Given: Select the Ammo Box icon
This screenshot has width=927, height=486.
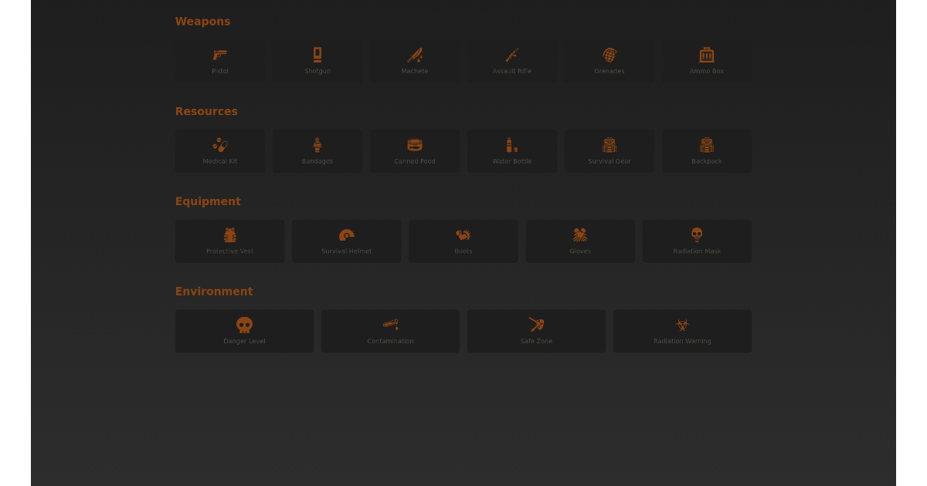Looking at the screenshot, I should (x=706, y=62).
